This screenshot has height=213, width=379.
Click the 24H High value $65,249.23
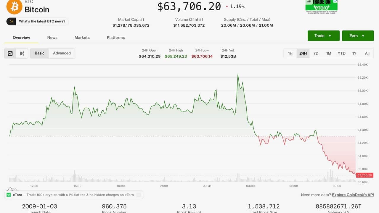[x=176, y=56]
